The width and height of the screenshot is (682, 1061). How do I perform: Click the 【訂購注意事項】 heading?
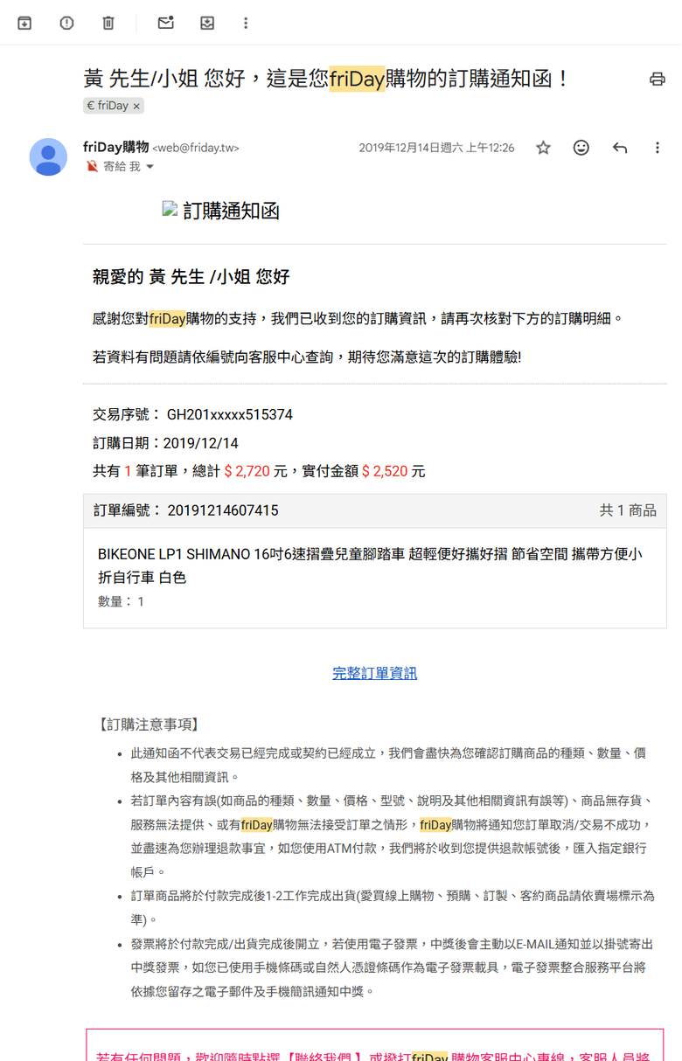pos(149,725)
